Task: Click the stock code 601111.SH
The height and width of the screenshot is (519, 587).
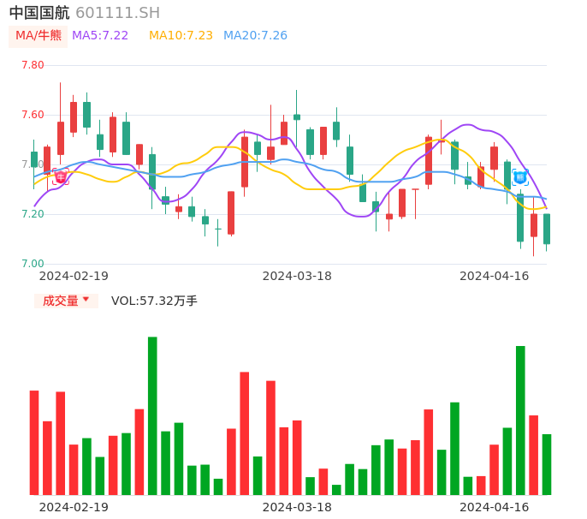Action: coord(117,13)
